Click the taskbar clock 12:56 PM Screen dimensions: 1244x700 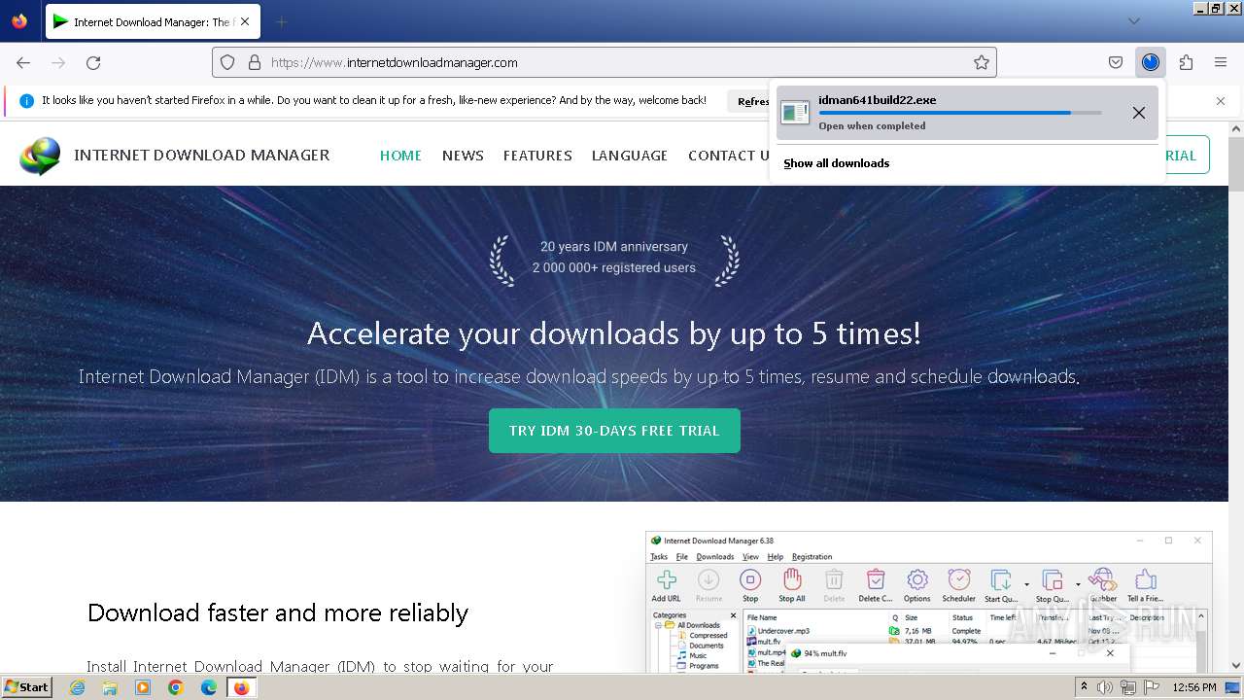coord(1194,687)
